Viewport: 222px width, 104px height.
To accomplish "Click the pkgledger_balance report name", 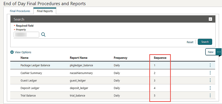I will tap(81, 65).
